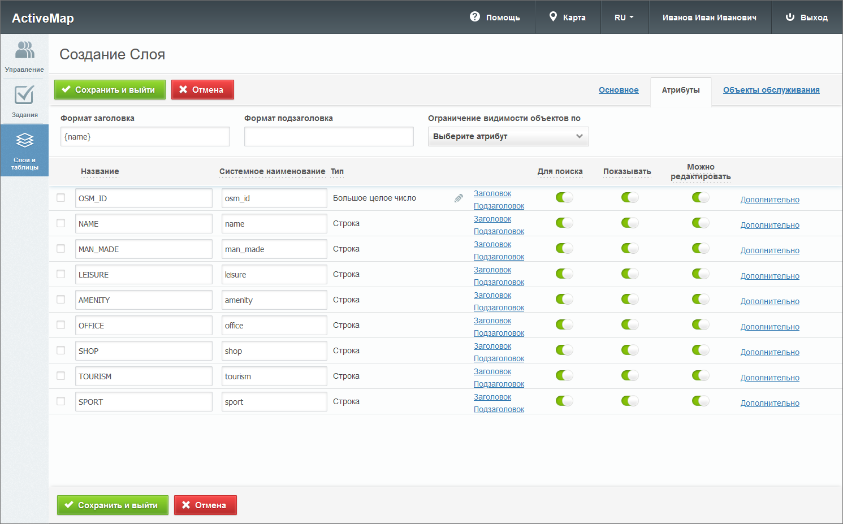Open Карта via the map pin icon
This screenshot has height=524, width=843.
click(554, 17)
